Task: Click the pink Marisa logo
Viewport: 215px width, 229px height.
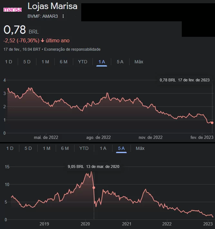Action: click(x=13, y=10)
